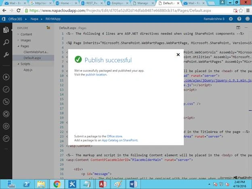Click the Run Project play icon

(6, 77)
